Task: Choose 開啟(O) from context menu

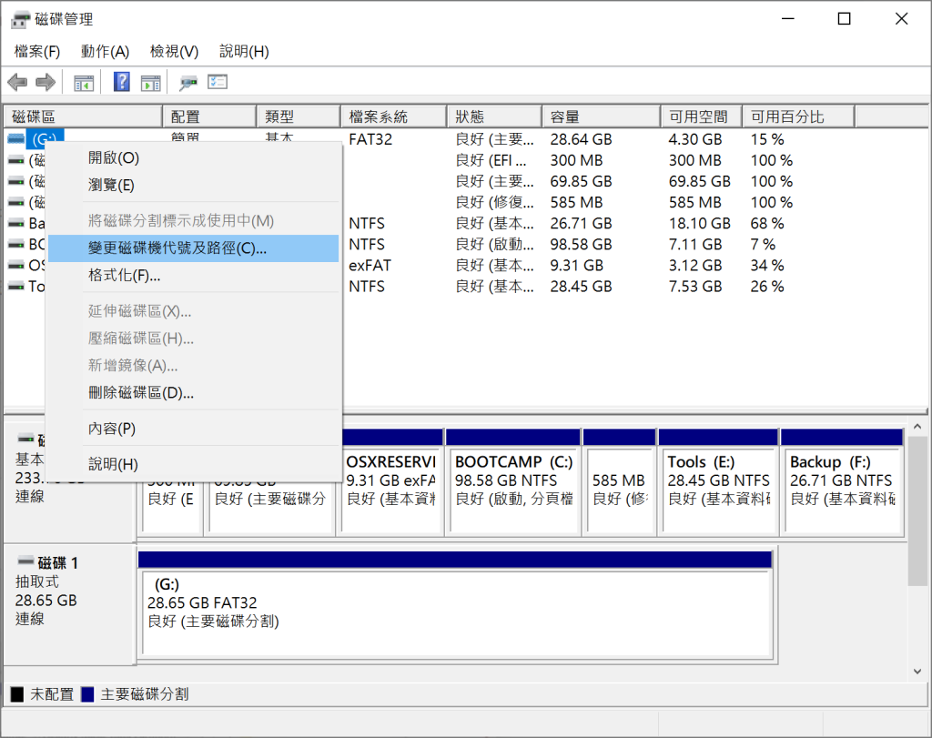Action: point(193,158)
